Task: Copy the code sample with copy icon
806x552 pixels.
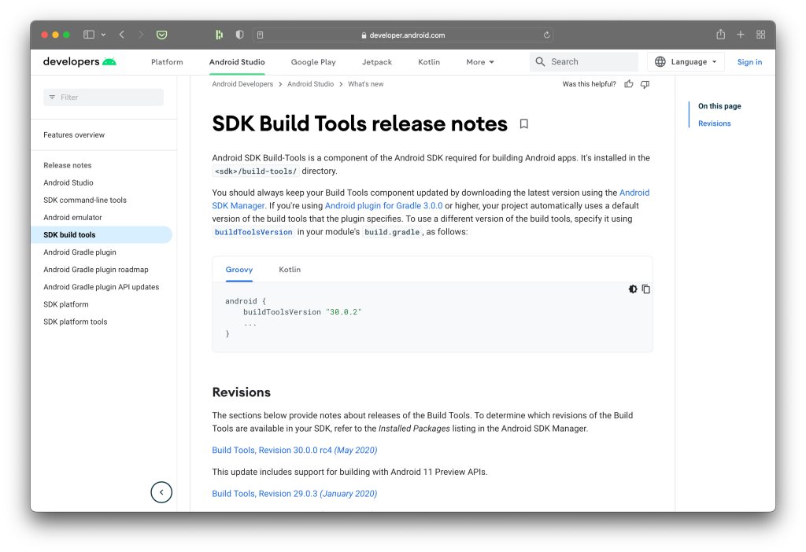Action: [x=646, y=289]
